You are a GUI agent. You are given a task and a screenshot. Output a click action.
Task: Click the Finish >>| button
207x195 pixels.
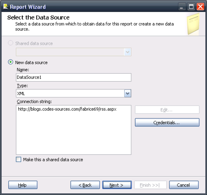pyautogui.click(x=150, y=185)
